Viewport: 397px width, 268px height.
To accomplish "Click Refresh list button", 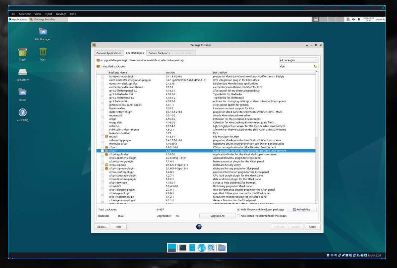I will pos(302,209).
